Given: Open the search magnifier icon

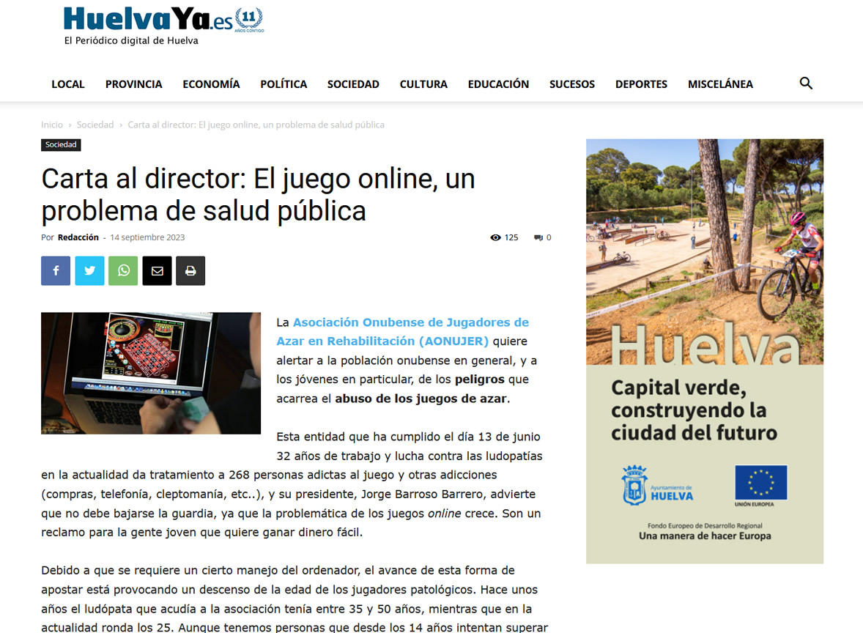Looking at the screenshot, I should pyautogui.click(x=806, y=84).
